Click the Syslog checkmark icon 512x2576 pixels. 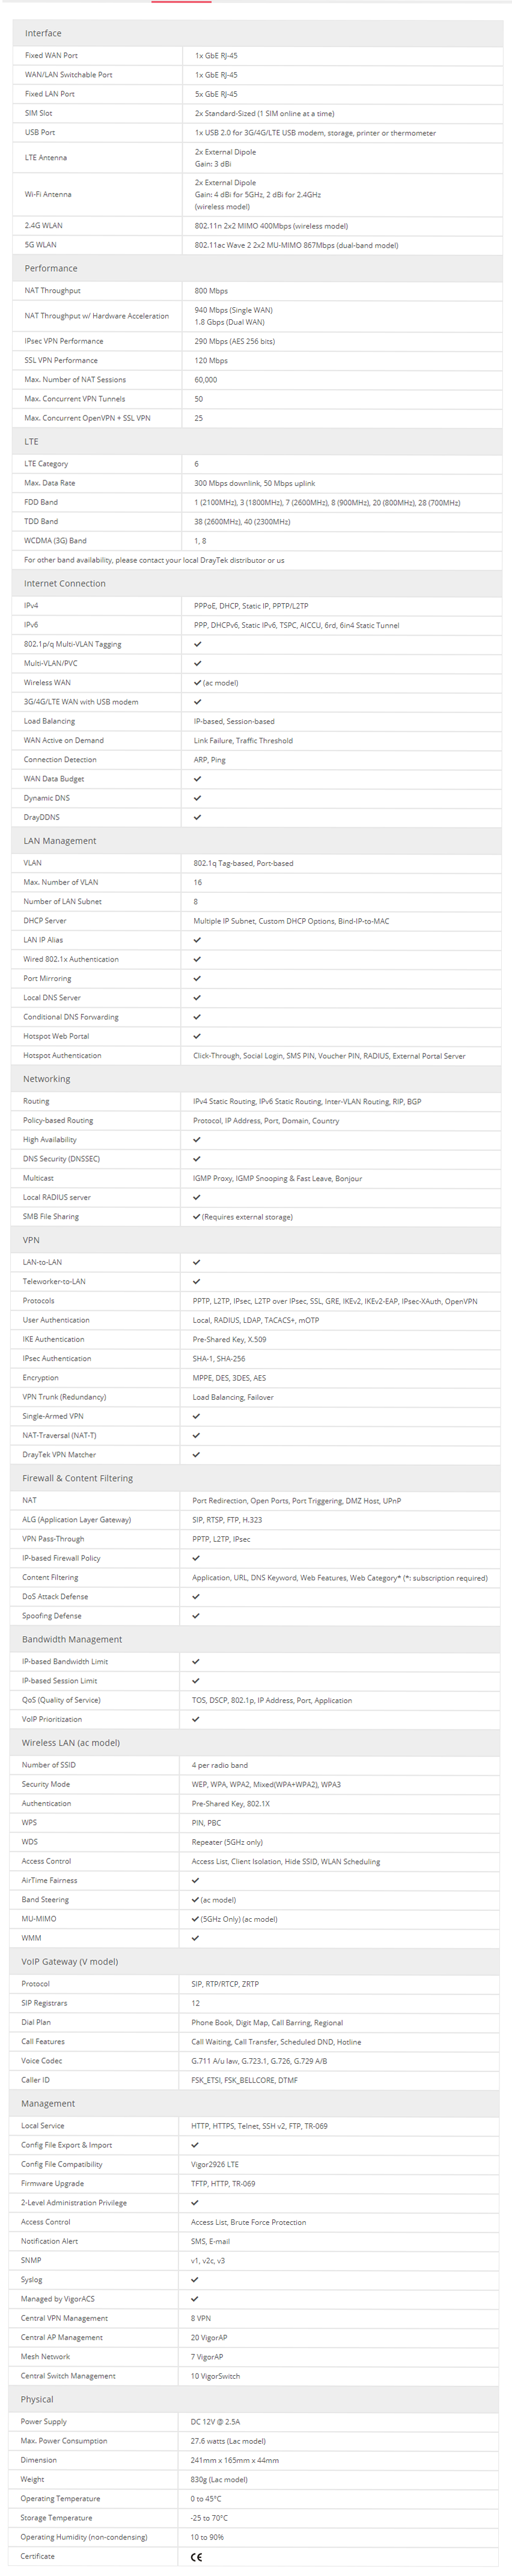[x=195, y=2280]
